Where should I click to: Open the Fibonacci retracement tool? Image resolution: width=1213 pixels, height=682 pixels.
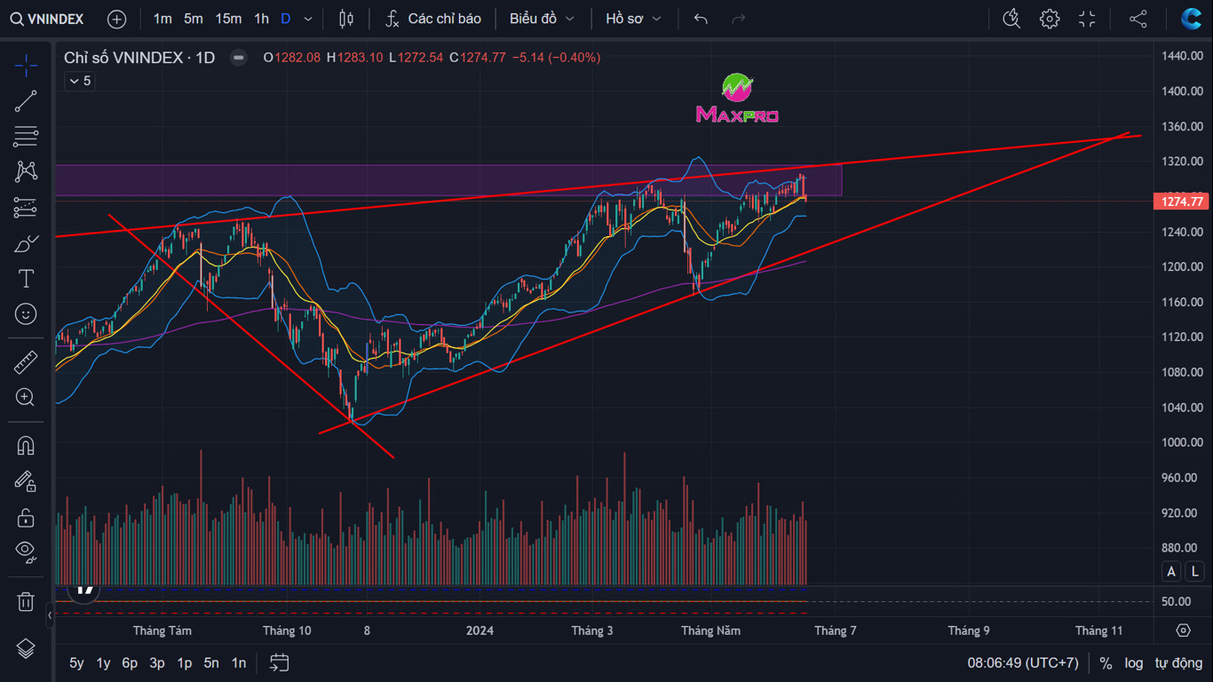[26, 136]
